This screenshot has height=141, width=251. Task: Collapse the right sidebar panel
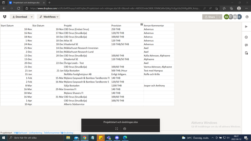(x=246, y=27)
